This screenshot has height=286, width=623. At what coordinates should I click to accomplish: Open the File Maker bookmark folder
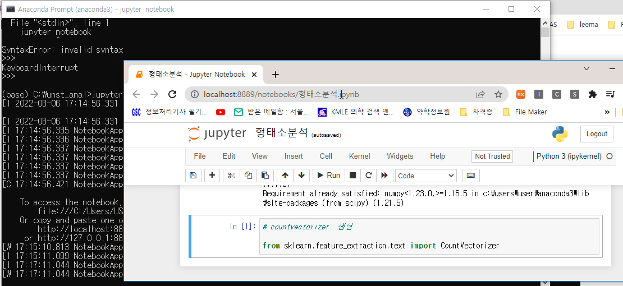point(524,112)
